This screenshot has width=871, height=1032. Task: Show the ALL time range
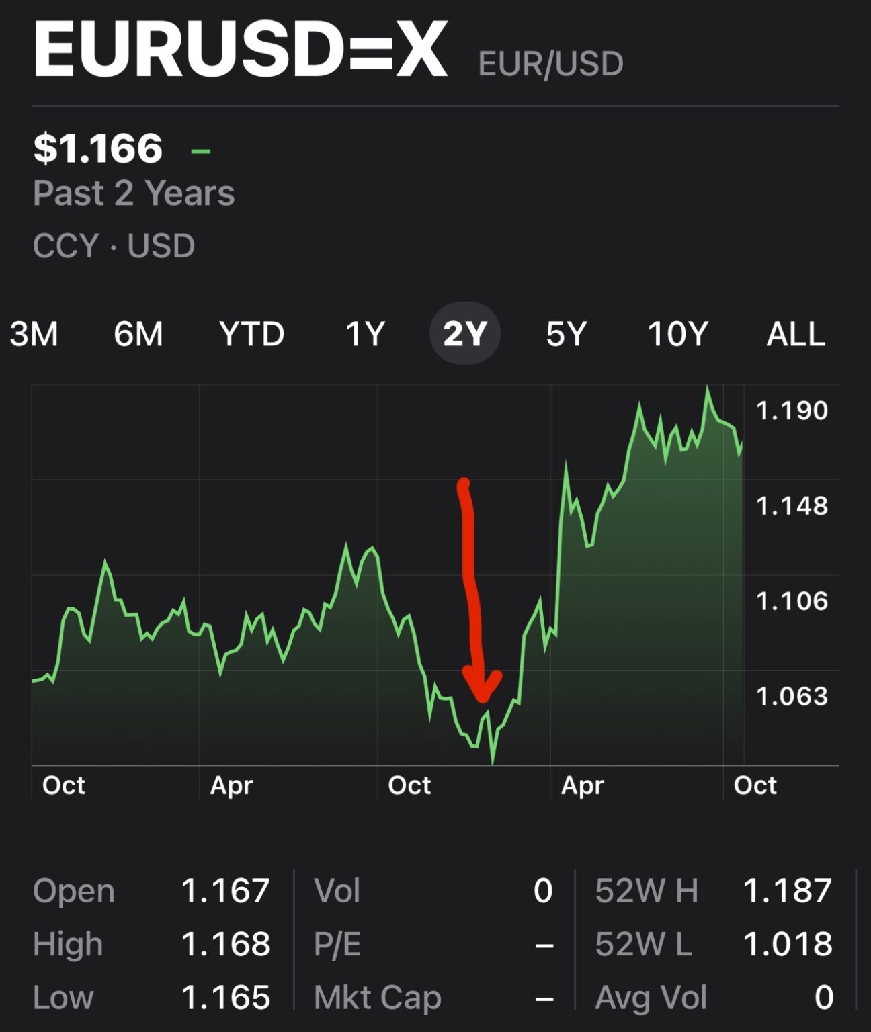(796, 334)
